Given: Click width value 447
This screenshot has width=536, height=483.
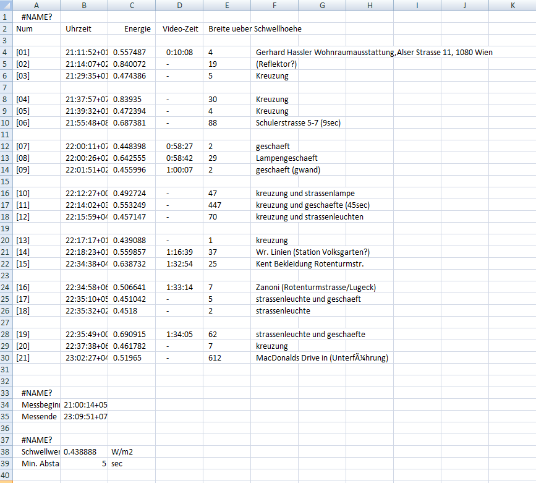Looking at the screenshot, I should click(227, 205).
